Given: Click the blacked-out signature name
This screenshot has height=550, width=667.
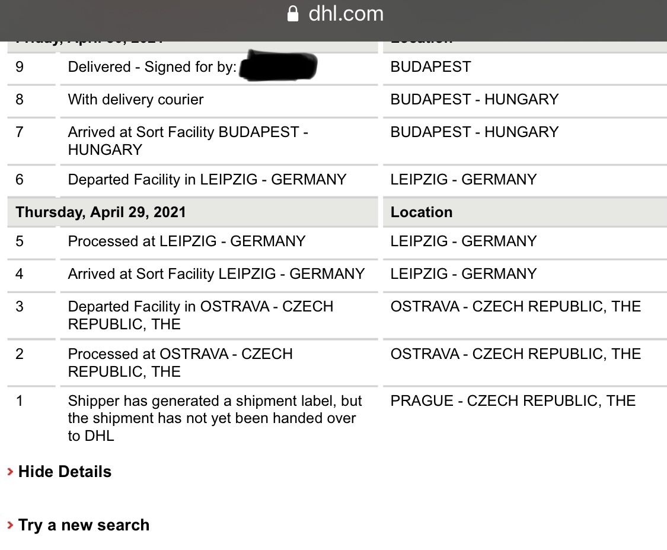Looking at the screenshot, I should pyautogui.click(x=279, y=66).
